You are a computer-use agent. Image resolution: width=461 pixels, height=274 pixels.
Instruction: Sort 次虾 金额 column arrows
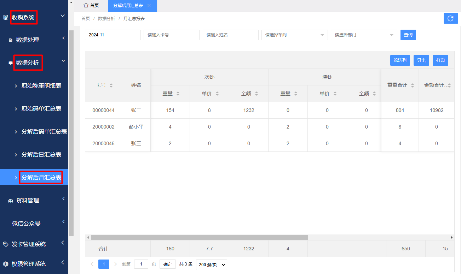click(257, 94)
